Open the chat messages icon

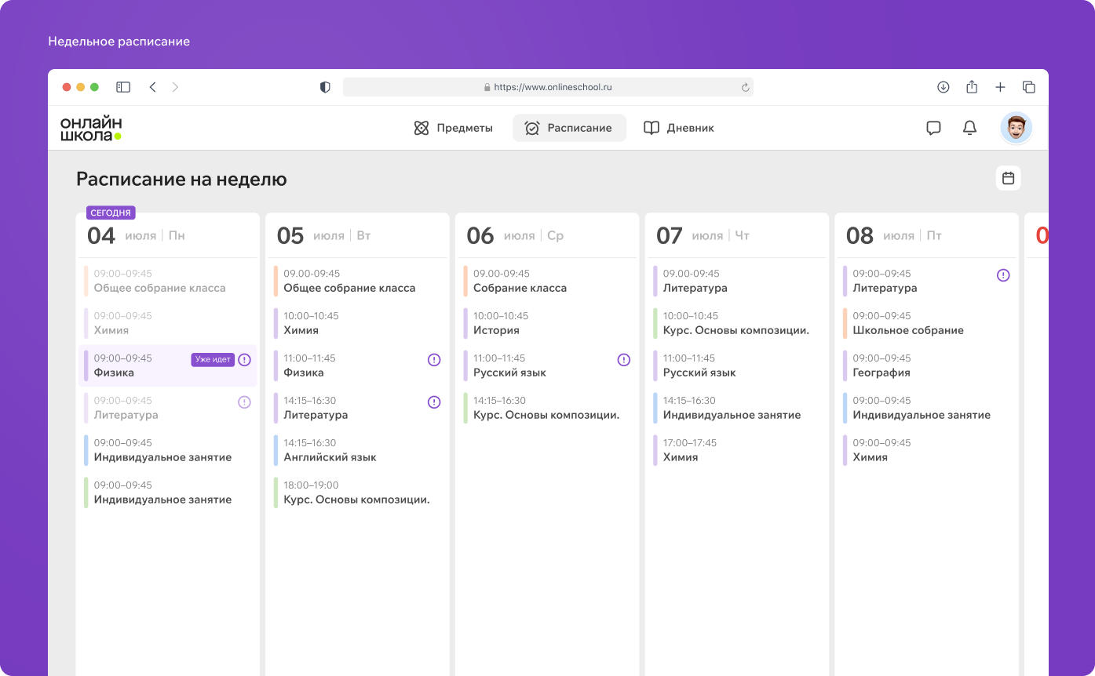pos(933,128)
